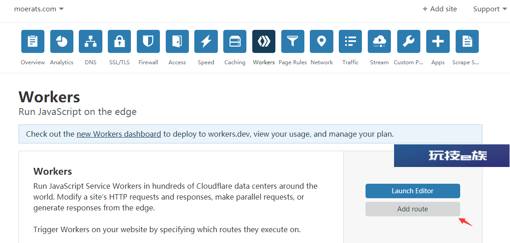Open the SSL/TLS padlock icon

pos(120,41)
